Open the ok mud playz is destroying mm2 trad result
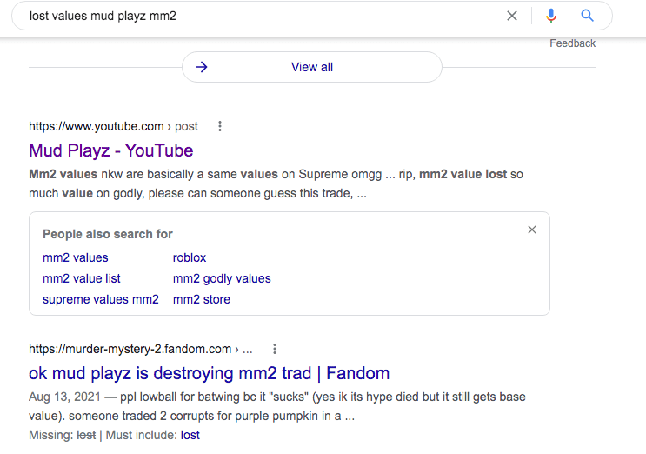 point(209,373)
